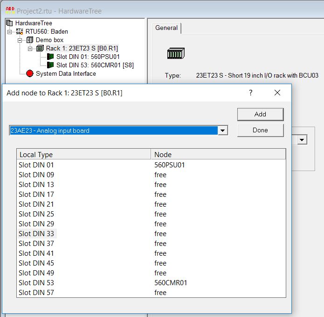Click the free cell for Slot DIN 57
The image size is (324, 317).
click(160, 293)
